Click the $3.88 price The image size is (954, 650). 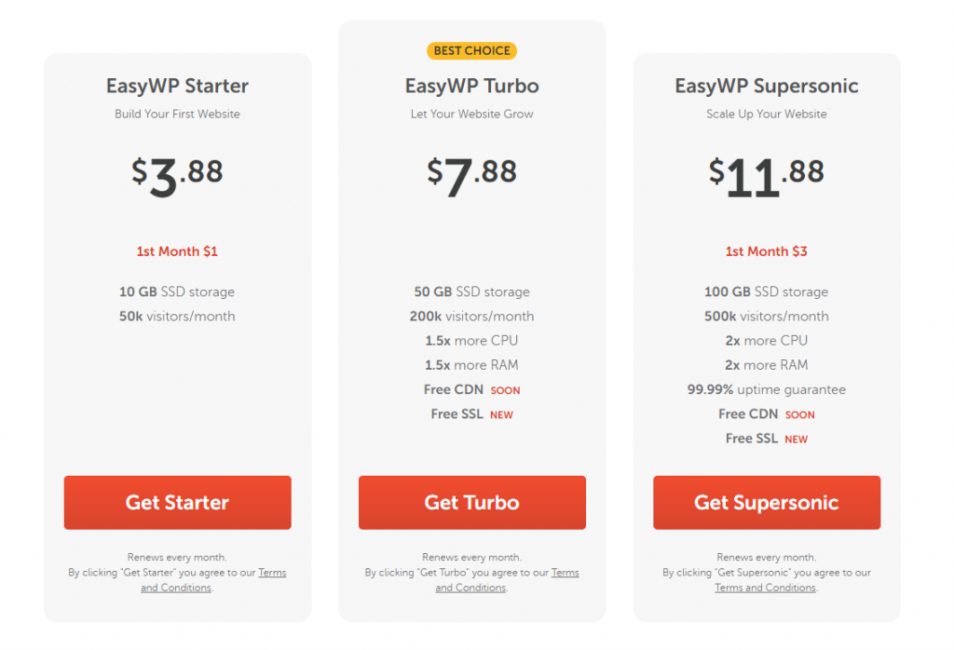coord(177,175)
